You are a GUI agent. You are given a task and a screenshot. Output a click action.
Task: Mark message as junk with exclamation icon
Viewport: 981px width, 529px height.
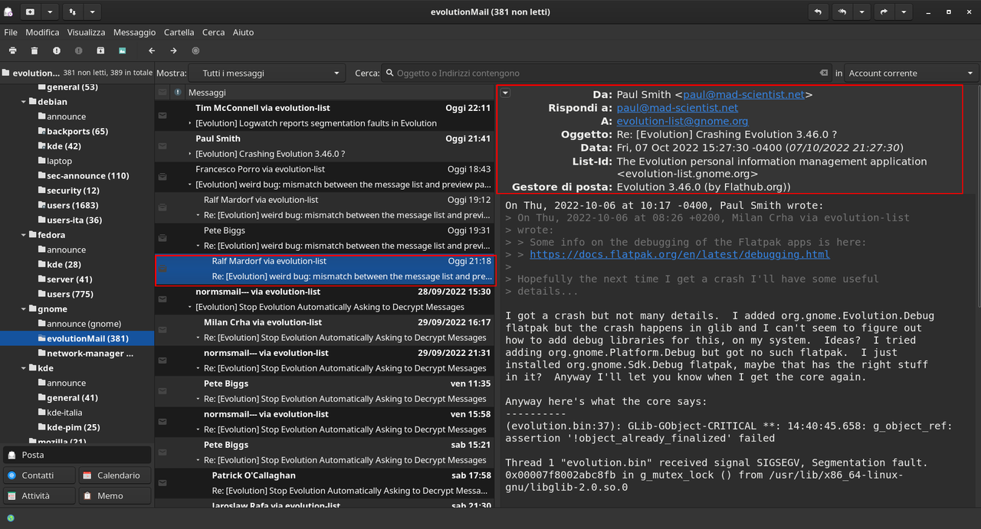(x=57, y=51)
